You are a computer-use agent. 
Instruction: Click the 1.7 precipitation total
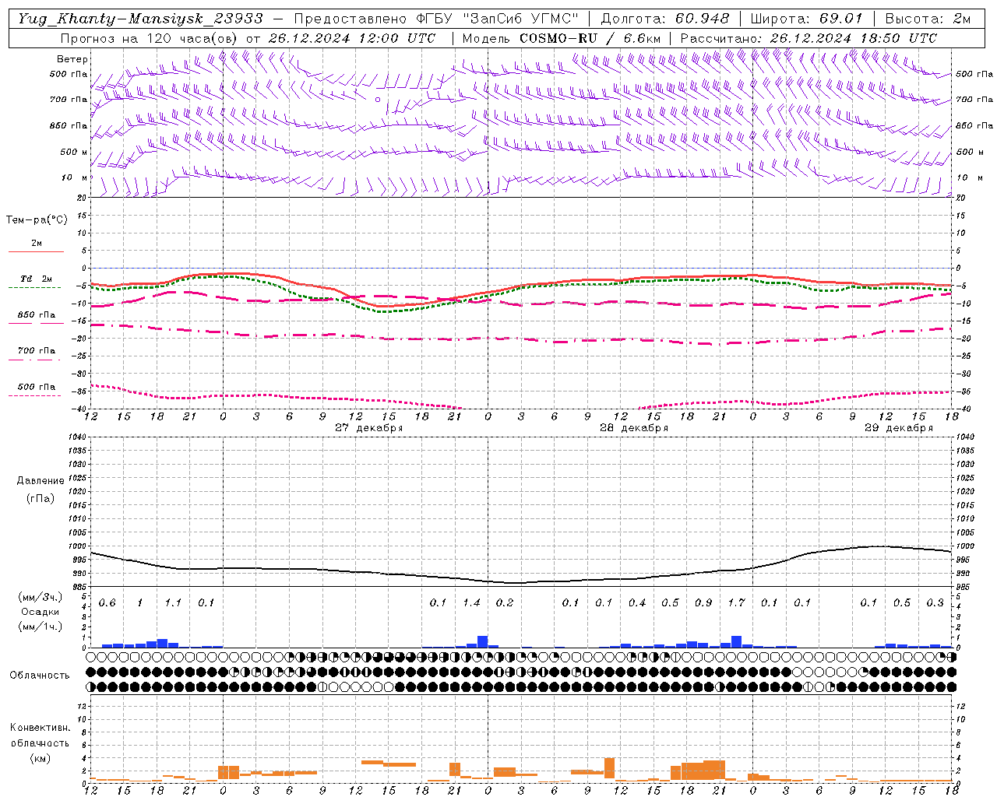[736, 603]
